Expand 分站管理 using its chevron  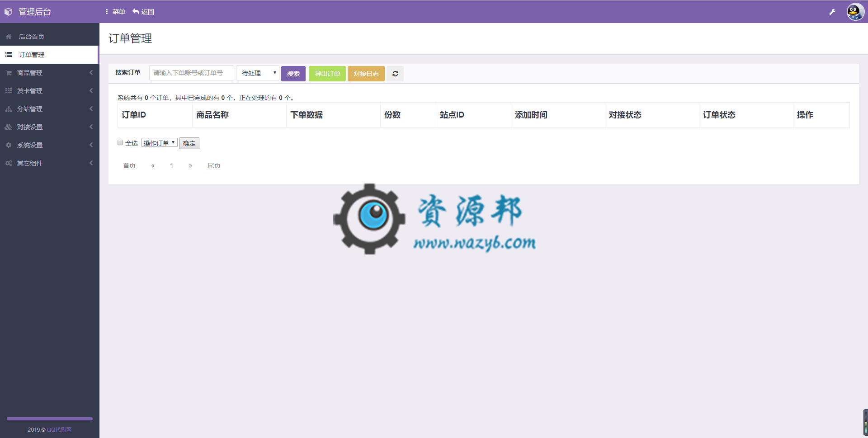pyautogui.click(x=91, y=109)
